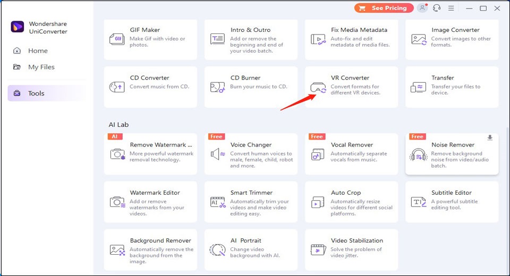This screenshot has height=276, width=510.
Task: Click the Transfer tool card
Action: (x=452, y=87)
